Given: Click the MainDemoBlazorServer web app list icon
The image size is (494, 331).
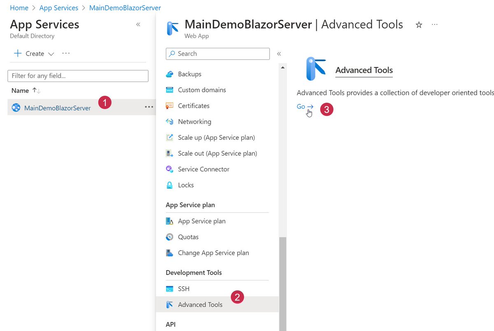Looking at the screenshot, I should (16, 108).
